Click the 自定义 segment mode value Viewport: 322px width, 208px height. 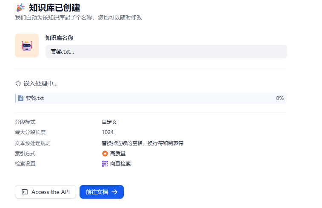[109, 122]
